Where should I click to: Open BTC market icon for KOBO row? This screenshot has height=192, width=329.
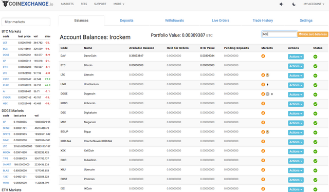tap(263, 104)
